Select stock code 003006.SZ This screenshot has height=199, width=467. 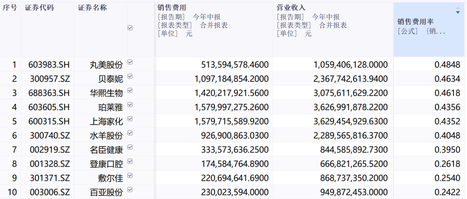tap(50, 193)
